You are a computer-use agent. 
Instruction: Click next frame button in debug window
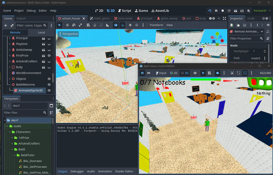tap(149, 73)
